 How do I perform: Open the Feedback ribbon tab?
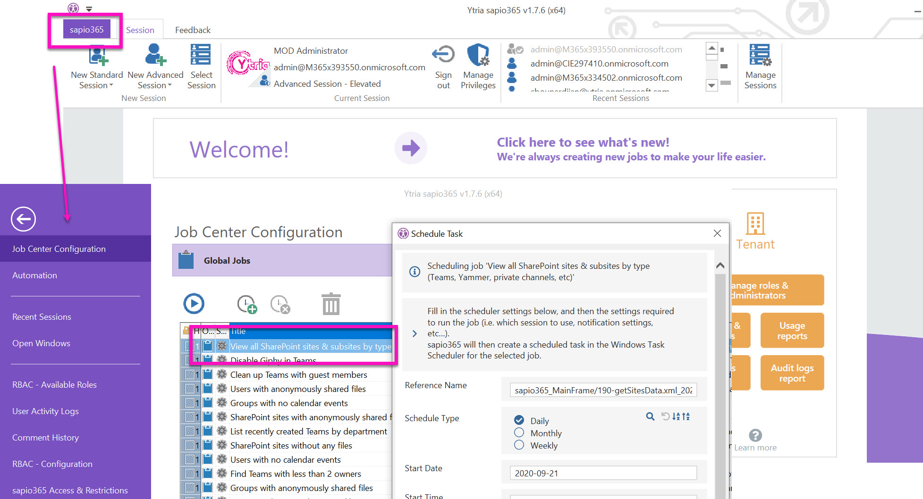[193, 30]
